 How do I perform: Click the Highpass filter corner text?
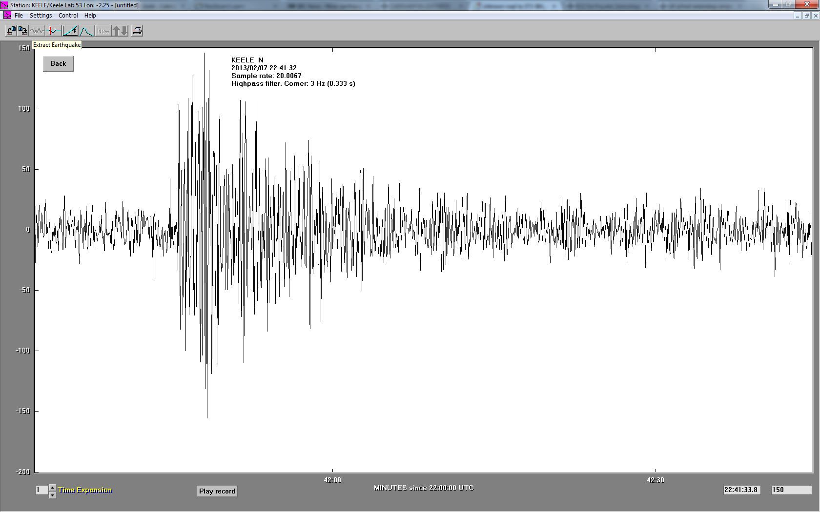(x=293, y=83)
